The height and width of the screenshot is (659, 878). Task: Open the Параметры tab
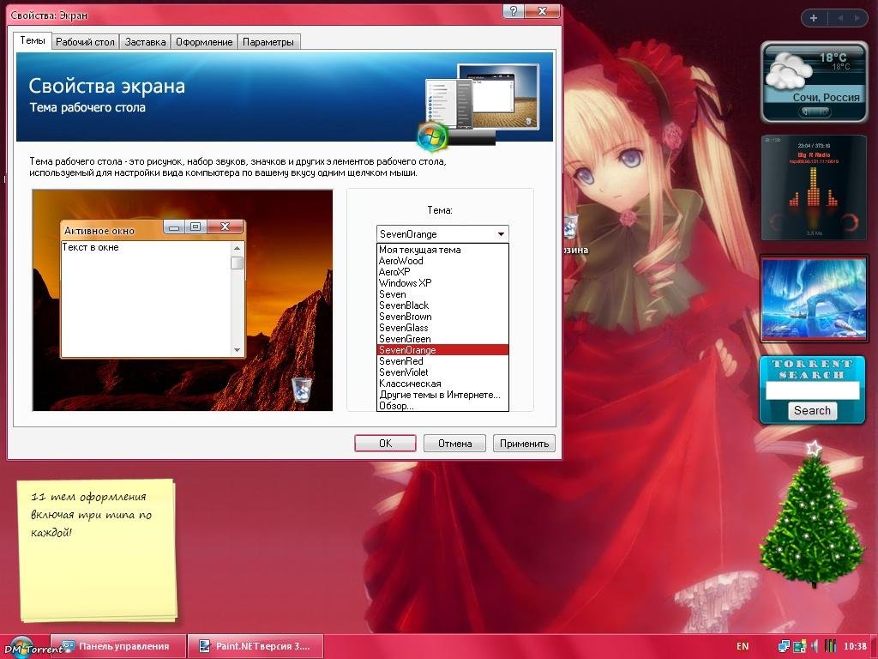click(x=268, y=42)
